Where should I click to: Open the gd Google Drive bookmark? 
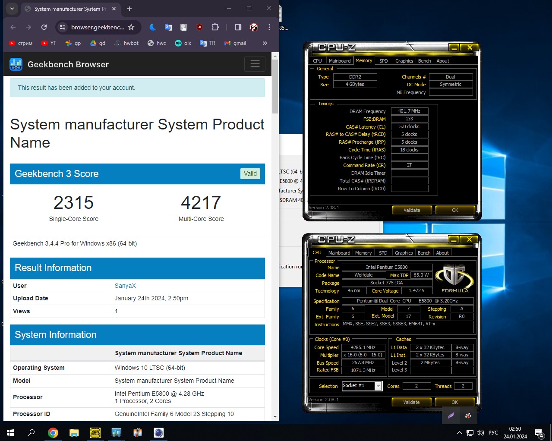click(x=98, y=43)
